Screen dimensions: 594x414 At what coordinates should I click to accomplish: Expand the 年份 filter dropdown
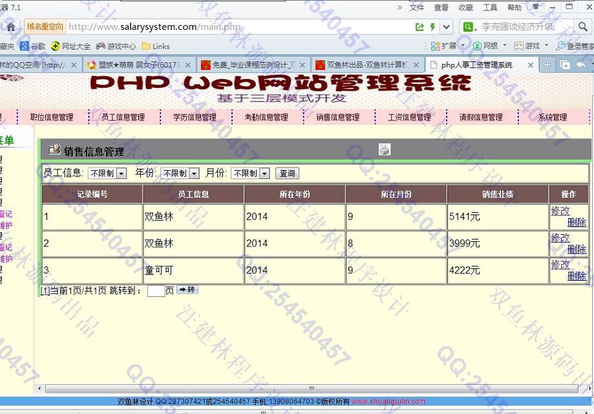click(180, 173)
